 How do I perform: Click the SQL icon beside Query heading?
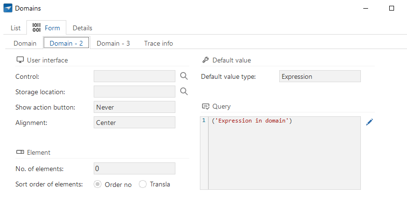point(206,106)
